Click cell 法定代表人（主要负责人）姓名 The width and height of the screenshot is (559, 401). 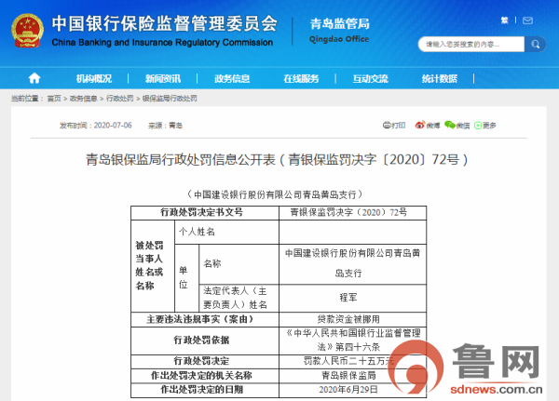(239, 298)
